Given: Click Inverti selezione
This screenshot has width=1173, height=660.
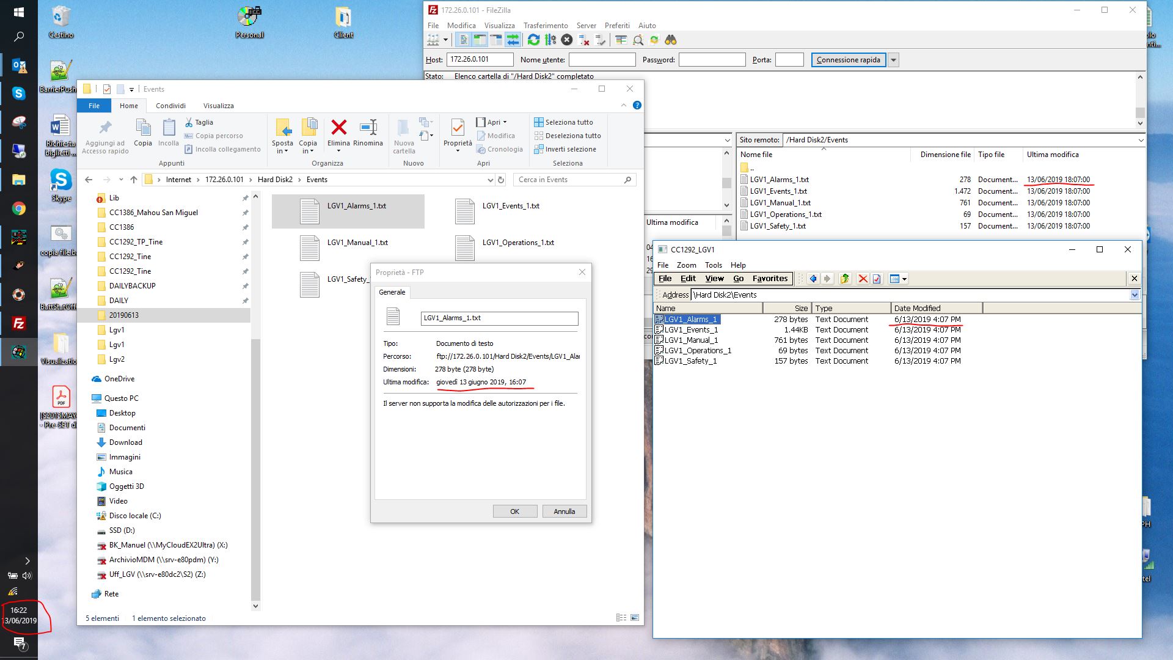Looking at the screenshot, I should coord(565,149).
